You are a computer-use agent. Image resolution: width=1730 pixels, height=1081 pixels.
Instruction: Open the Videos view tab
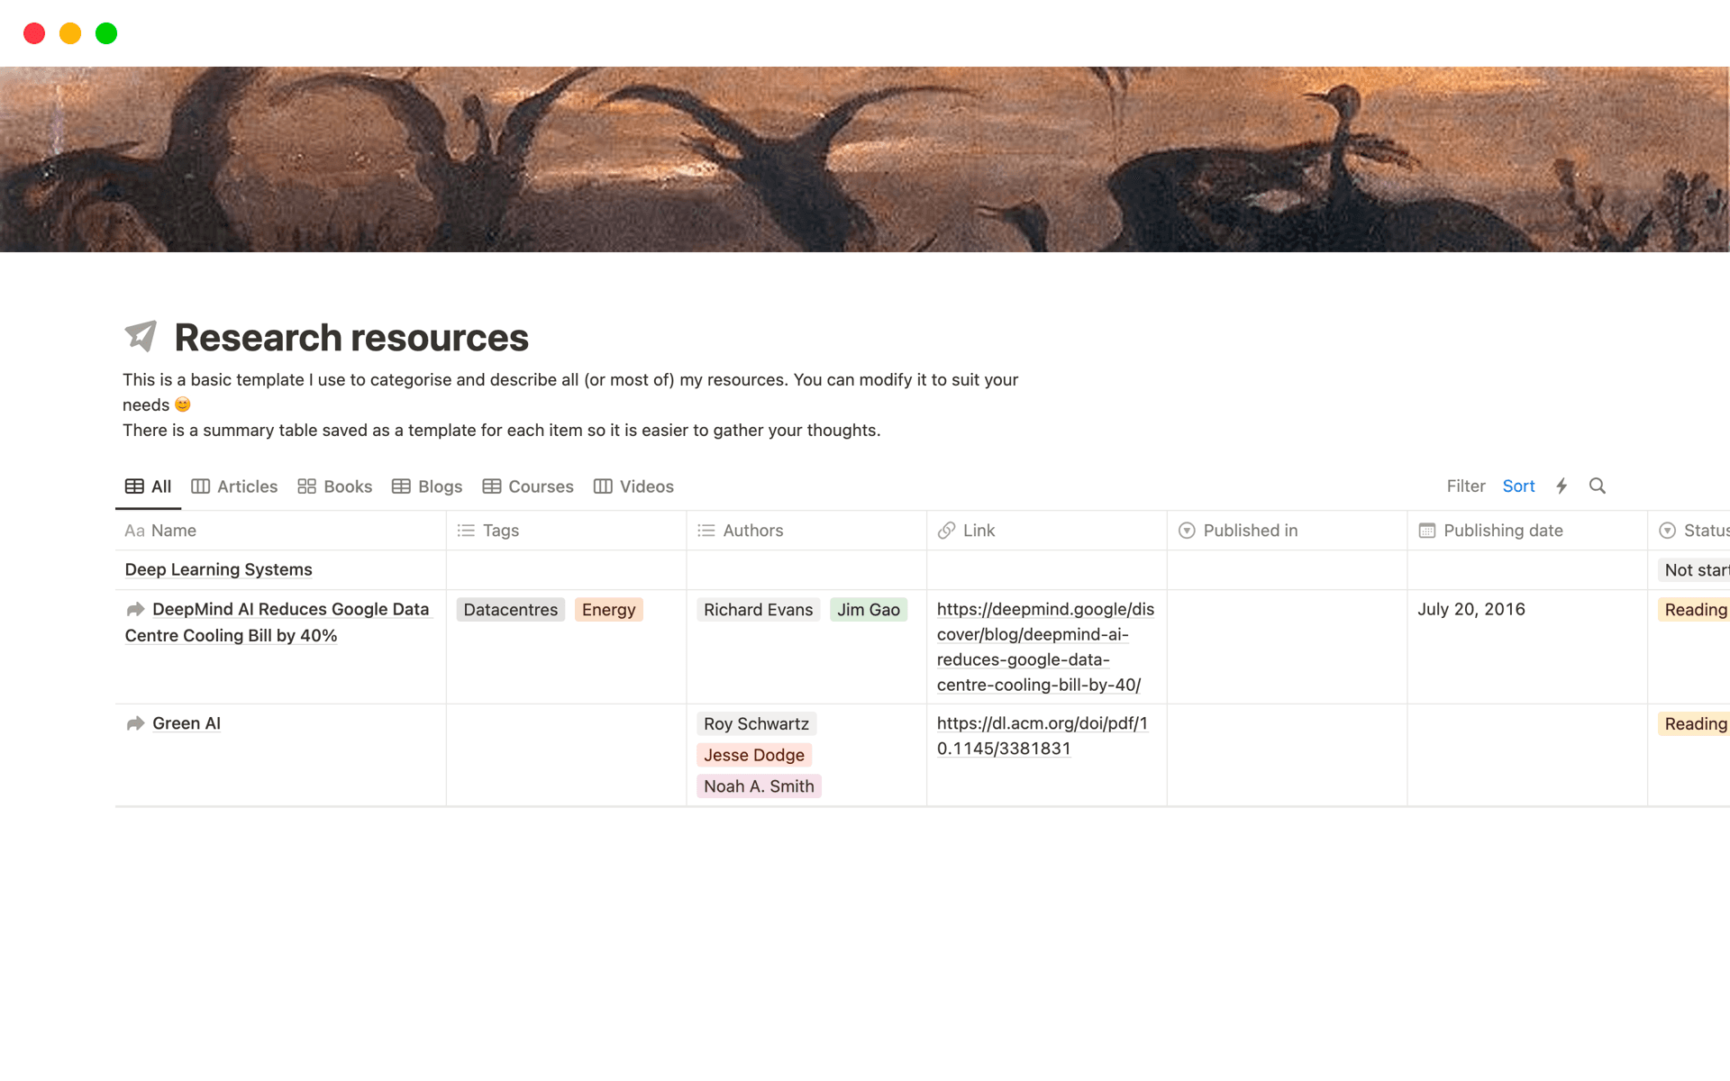pyautogui.click(x=633, y=486)
